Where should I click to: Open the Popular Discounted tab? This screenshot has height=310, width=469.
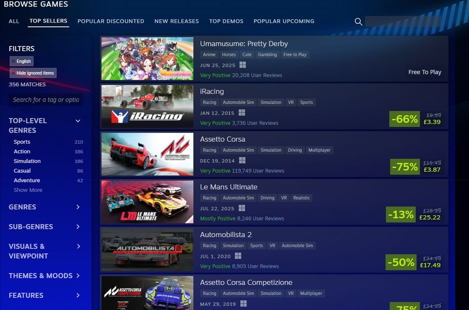click(x=111, y=21)
